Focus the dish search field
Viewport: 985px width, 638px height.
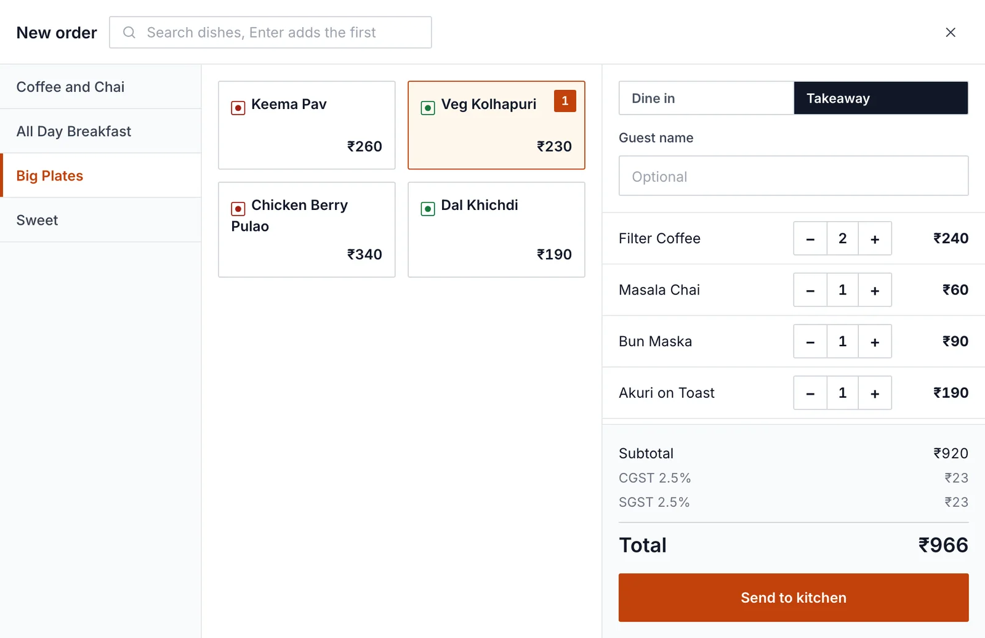pos(270,33)
